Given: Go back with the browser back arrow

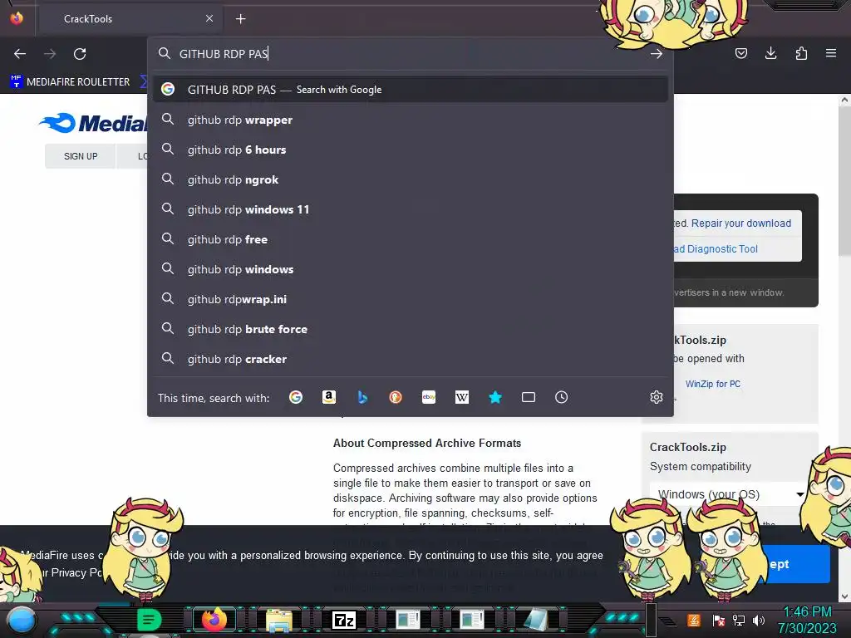Looking at the screenshot, I should 20,54.
